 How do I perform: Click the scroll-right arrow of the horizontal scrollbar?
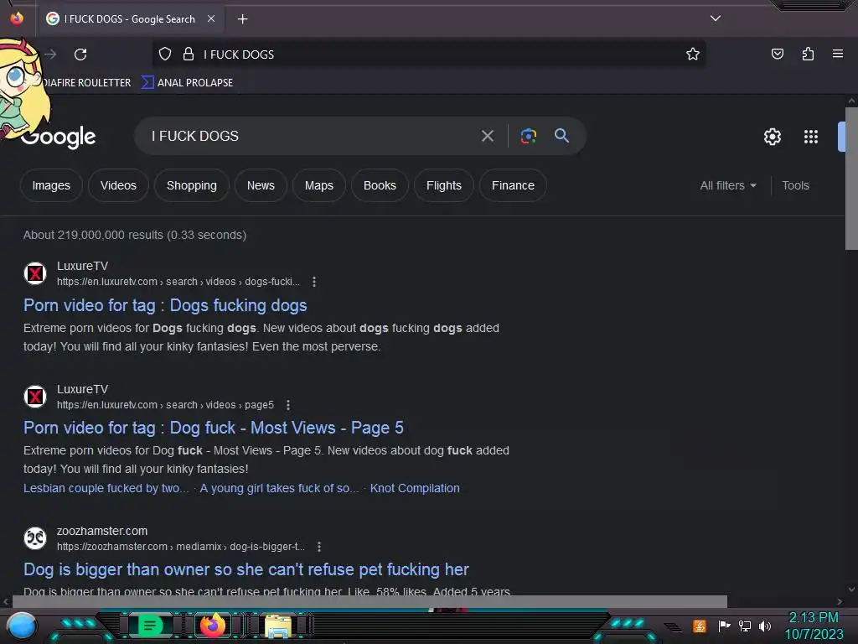tap(840, 601)
